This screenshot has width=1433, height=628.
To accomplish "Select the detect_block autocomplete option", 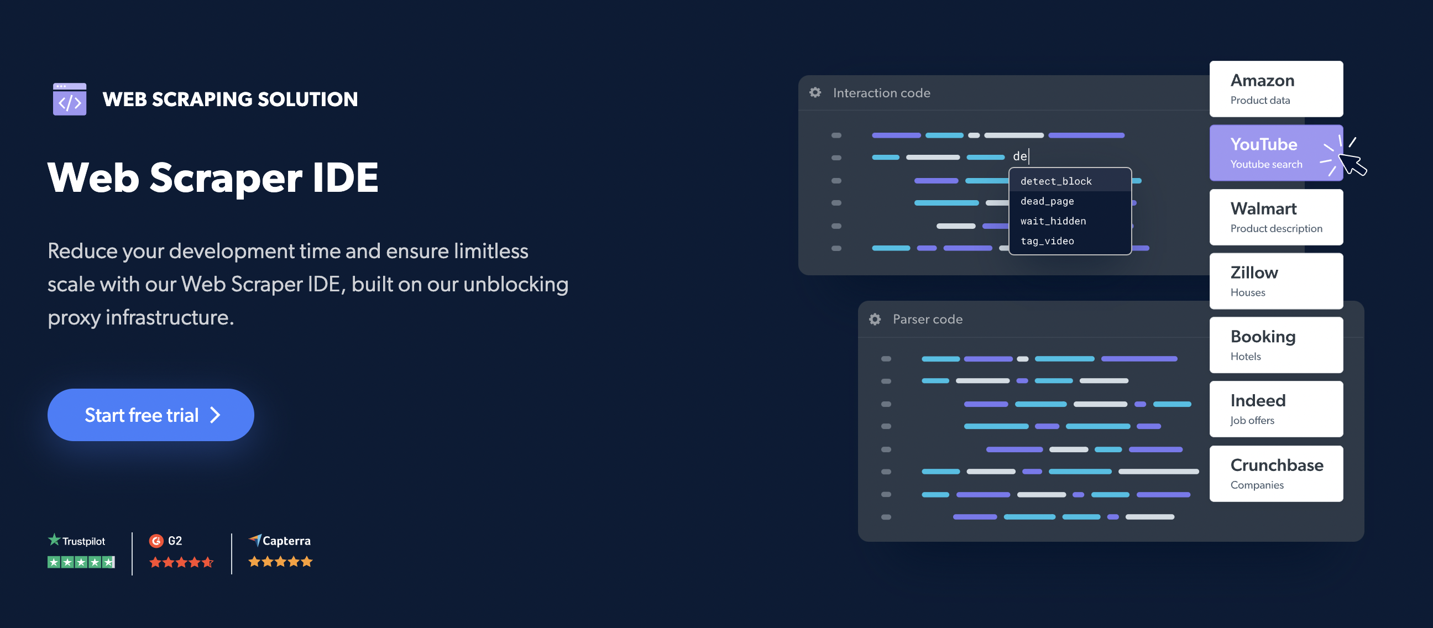I will [1059, 180].
